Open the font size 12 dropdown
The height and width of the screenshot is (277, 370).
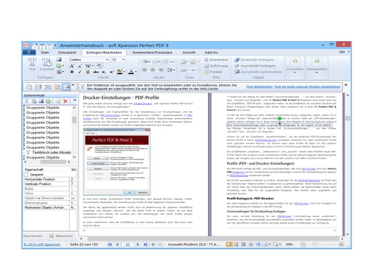[x=123, y=60]
